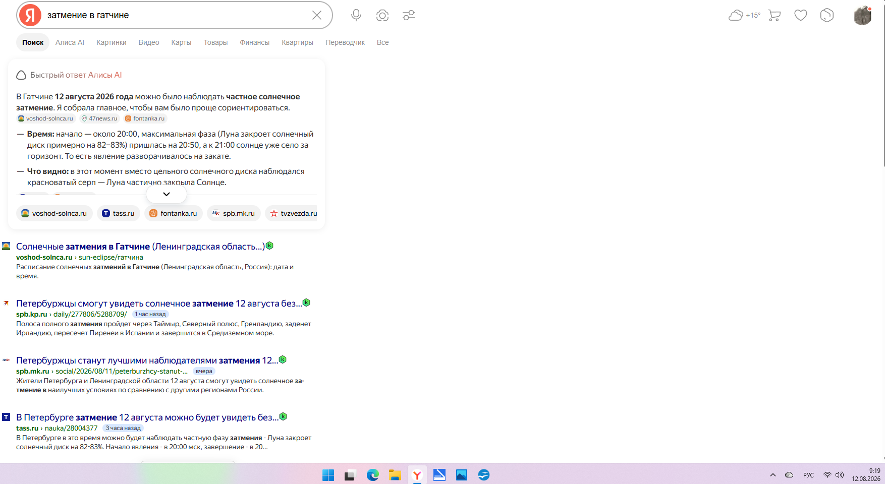This screenshot has width=885, height=484.
Task: Open image search via the camera icon
Action: click(382, 15)
